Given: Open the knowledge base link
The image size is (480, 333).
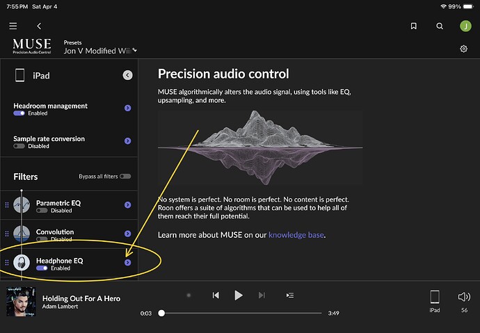Looking at the screenshot, I should click(296, 235).
